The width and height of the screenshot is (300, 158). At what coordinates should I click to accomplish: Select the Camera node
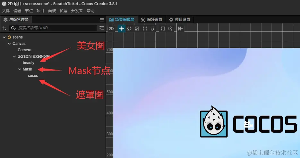(24, 50)
